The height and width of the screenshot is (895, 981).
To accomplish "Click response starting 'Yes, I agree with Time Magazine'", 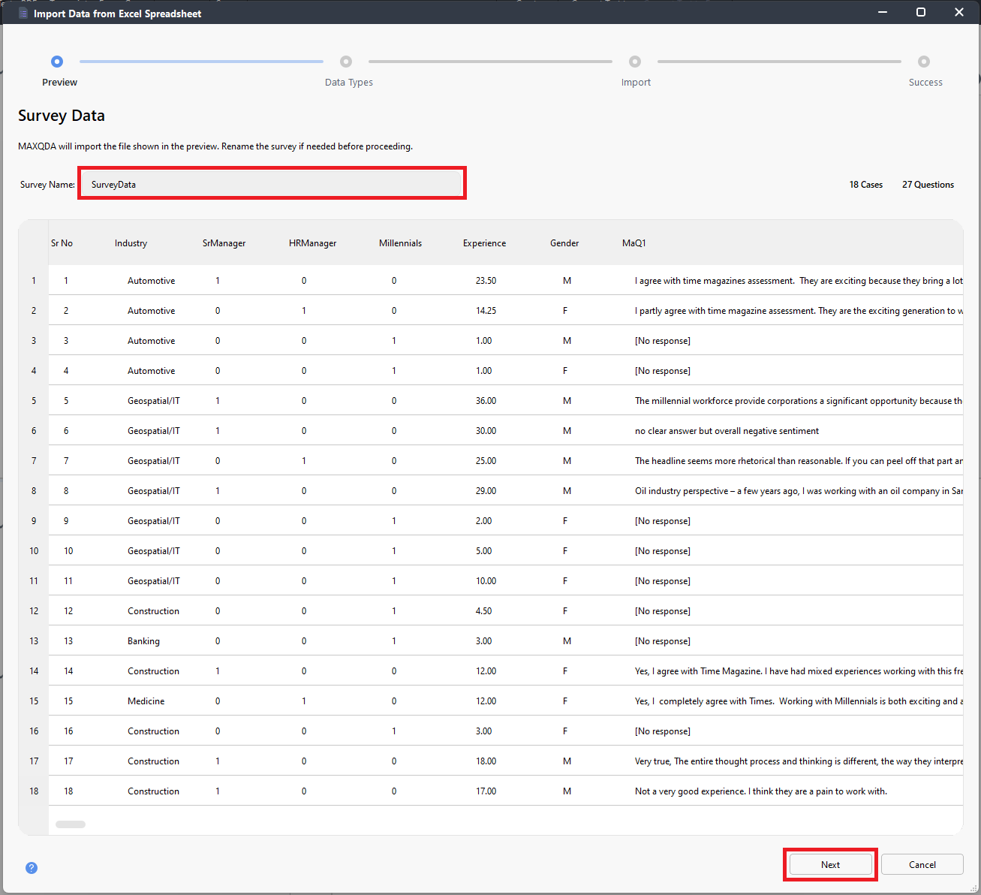I will click(x=799, y=671).
